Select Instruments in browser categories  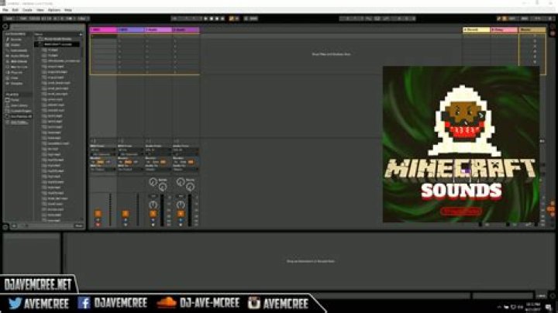point(19,50)
